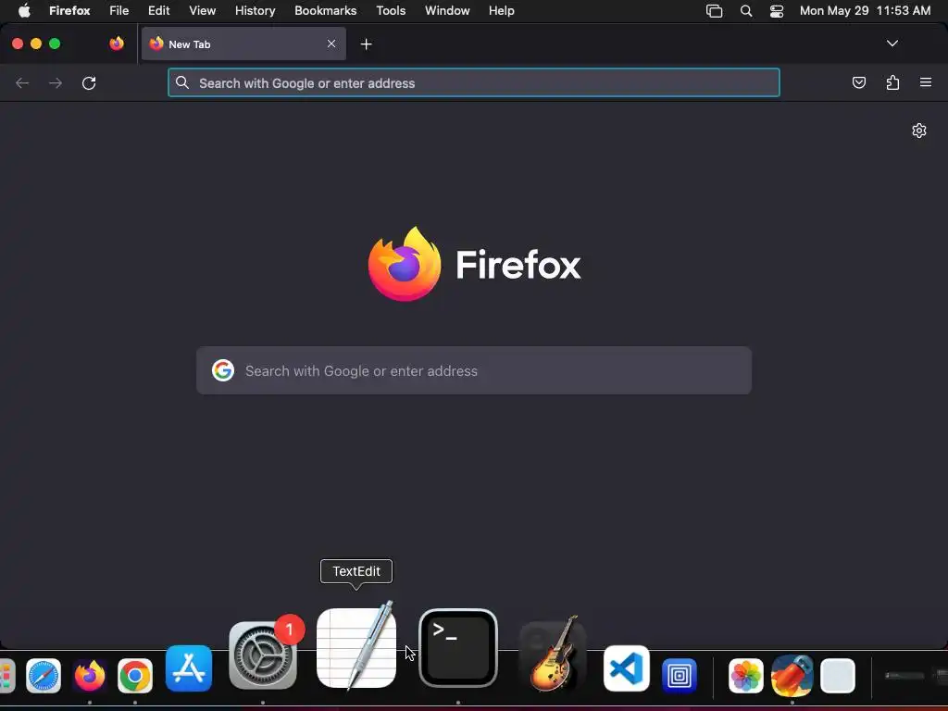This screenshot has height=711, width=948.
Task: List all tabs dropdown arrow
Action: 892,44
